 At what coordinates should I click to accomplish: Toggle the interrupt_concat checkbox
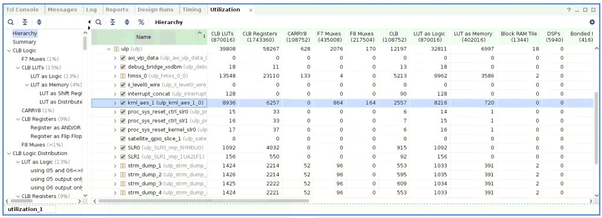(x=123, y=94)
